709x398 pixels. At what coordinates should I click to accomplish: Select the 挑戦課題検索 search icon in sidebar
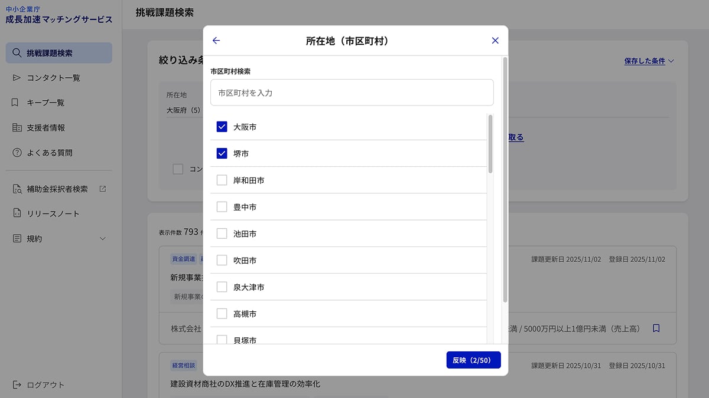18,52
